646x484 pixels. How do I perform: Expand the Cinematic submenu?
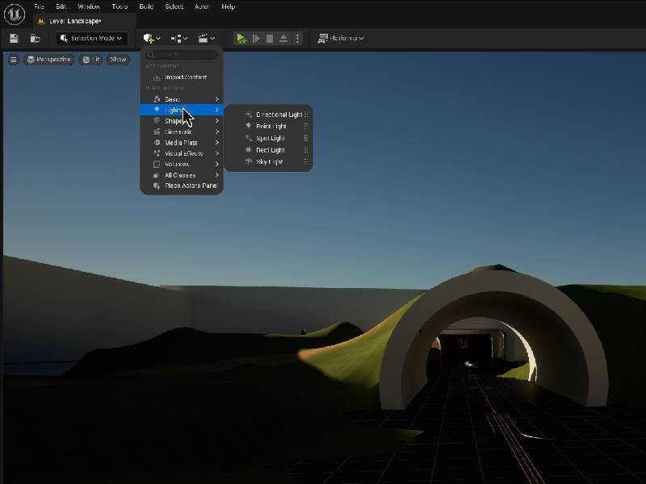coord(182,131)
